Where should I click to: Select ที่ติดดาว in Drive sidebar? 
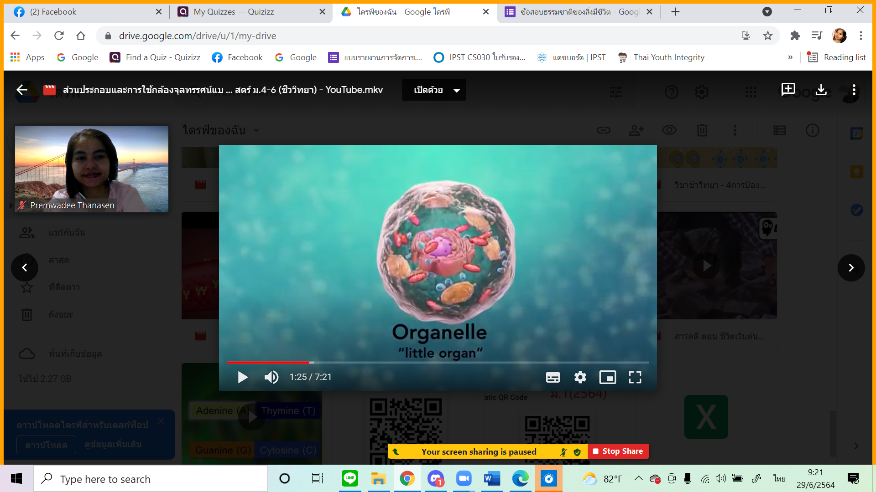[64, 287]
